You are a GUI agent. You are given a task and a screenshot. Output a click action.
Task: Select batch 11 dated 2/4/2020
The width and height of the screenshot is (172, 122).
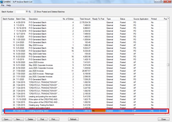click(x=84, y=42)
